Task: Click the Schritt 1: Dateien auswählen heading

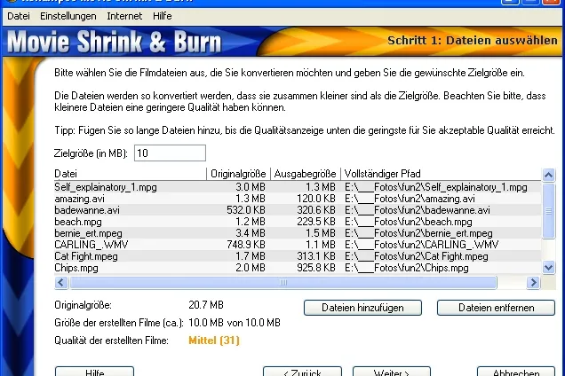Action: [x=473, y=40]
